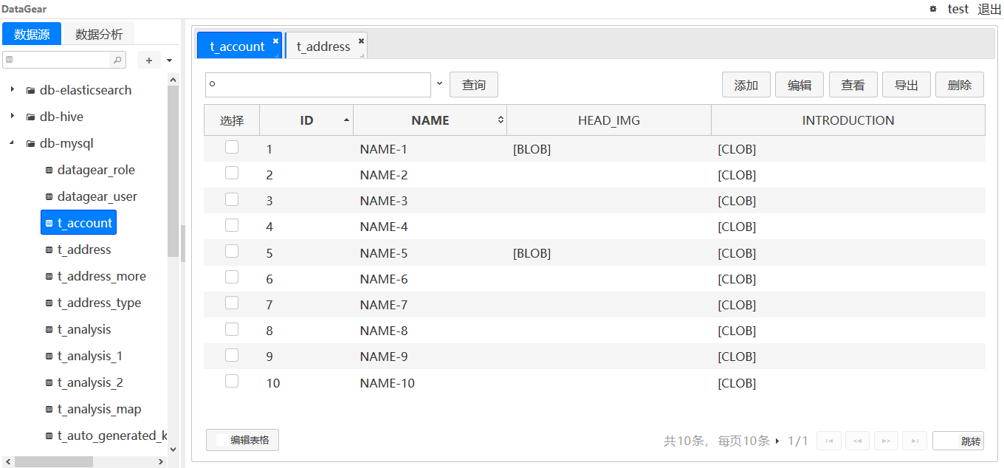Collapse the db-mysql tree node
This screenshot has width=1004, height=468.
[x=10, y=143]
